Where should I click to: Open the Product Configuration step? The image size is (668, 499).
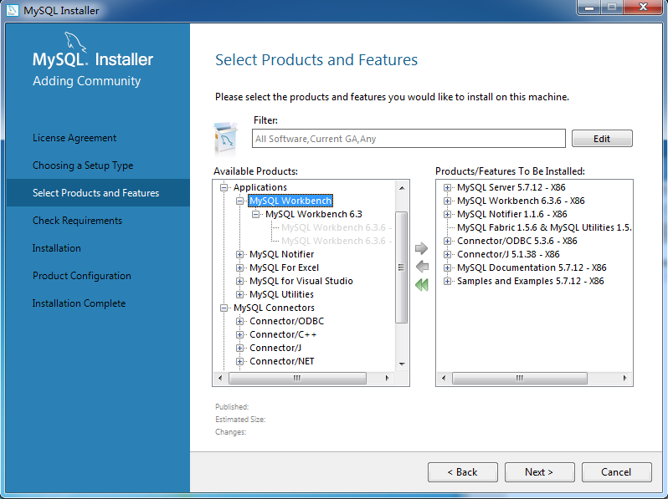click(82, 276)
